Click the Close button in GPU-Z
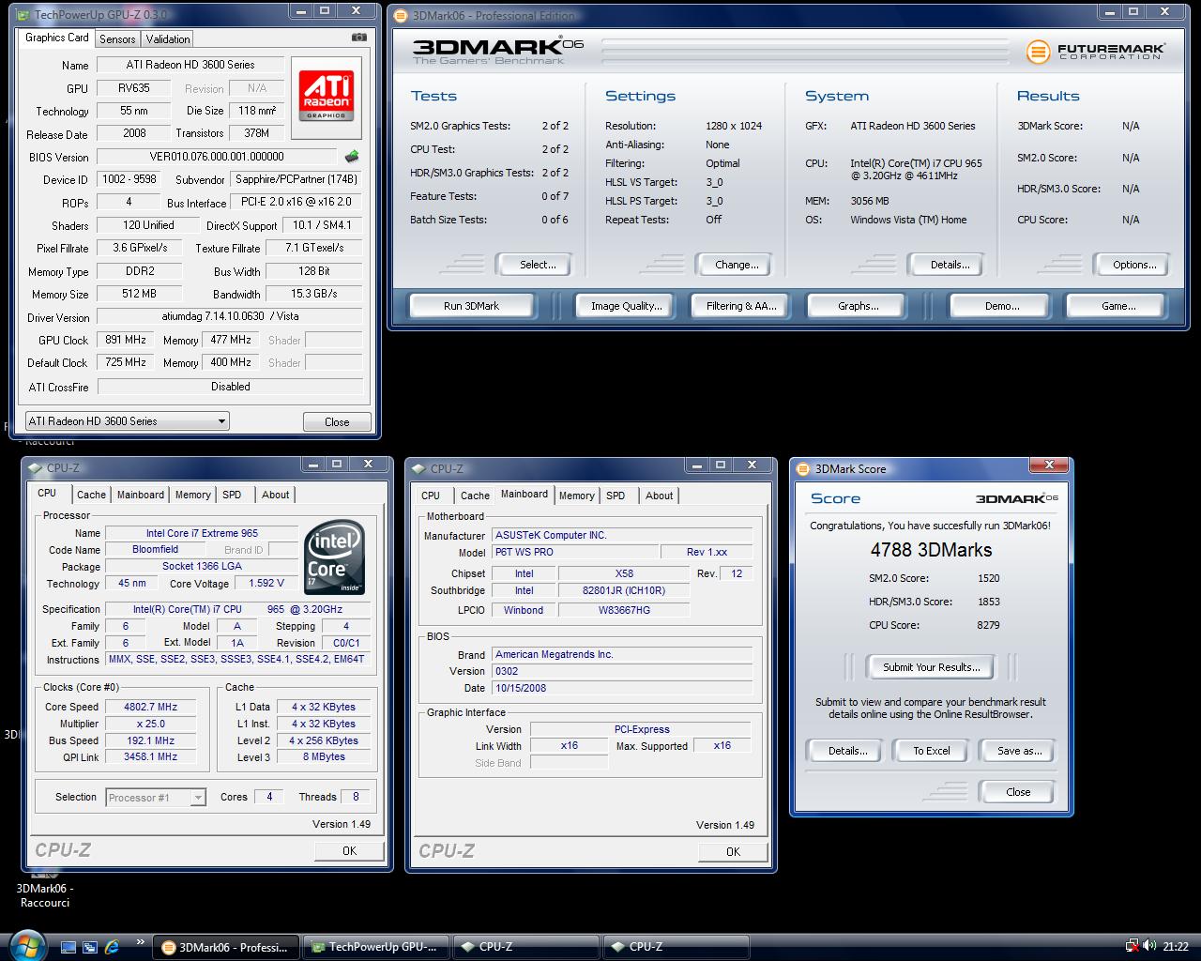This screenshot has height=961, width=1201. pos(337,421)
